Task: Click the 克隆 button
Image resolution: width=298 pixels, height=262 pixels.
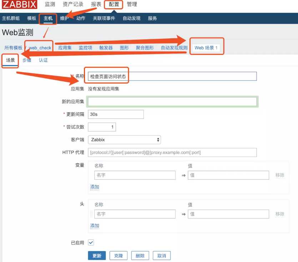Action: click(x=118, y=256)
